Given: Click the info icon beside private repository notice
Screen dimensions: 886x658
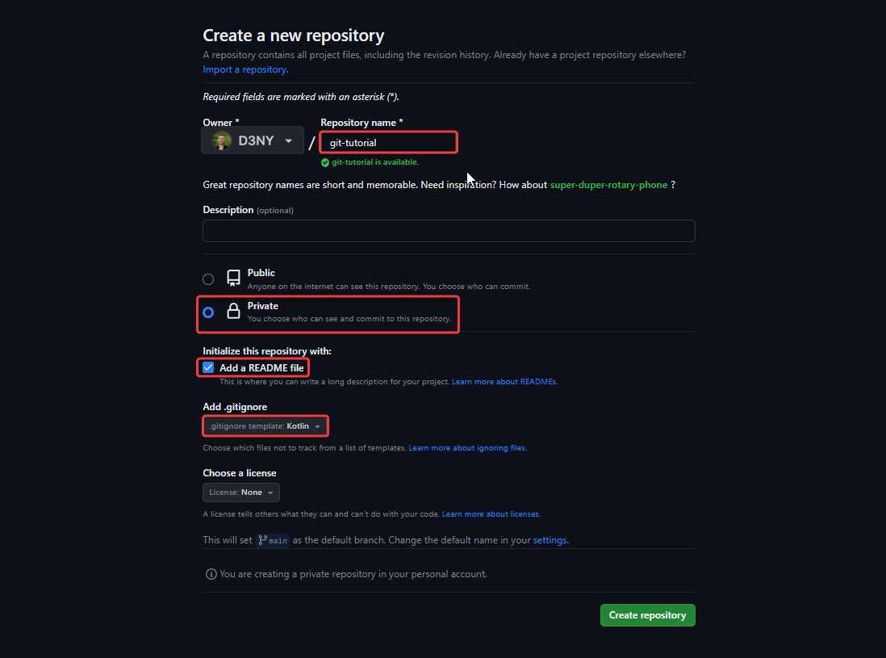Looking at the screenshot, I should click(x=211, y=574).
